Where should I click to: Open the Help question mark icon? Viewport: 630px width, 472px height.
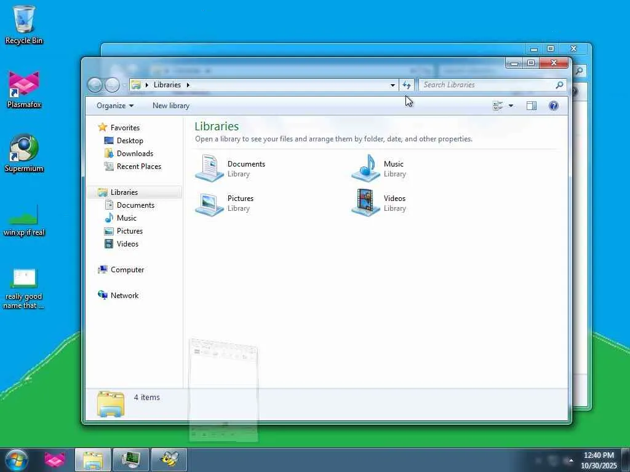(553, 106)
